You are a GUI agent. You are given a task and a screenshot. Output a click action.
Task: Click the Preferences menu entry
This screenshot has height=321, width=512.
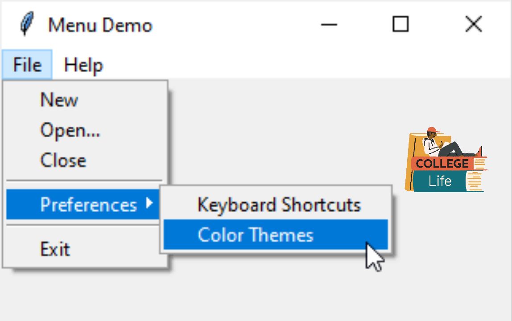[88, 205]
